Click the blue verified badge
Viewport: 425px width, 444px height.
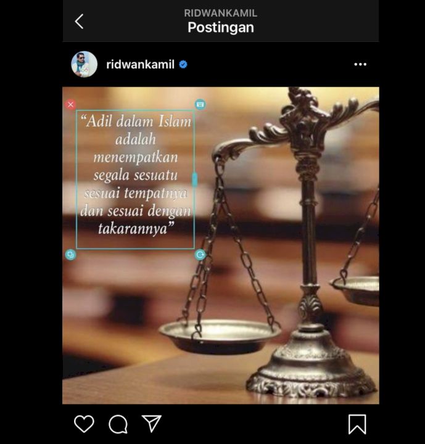[183, 65]
